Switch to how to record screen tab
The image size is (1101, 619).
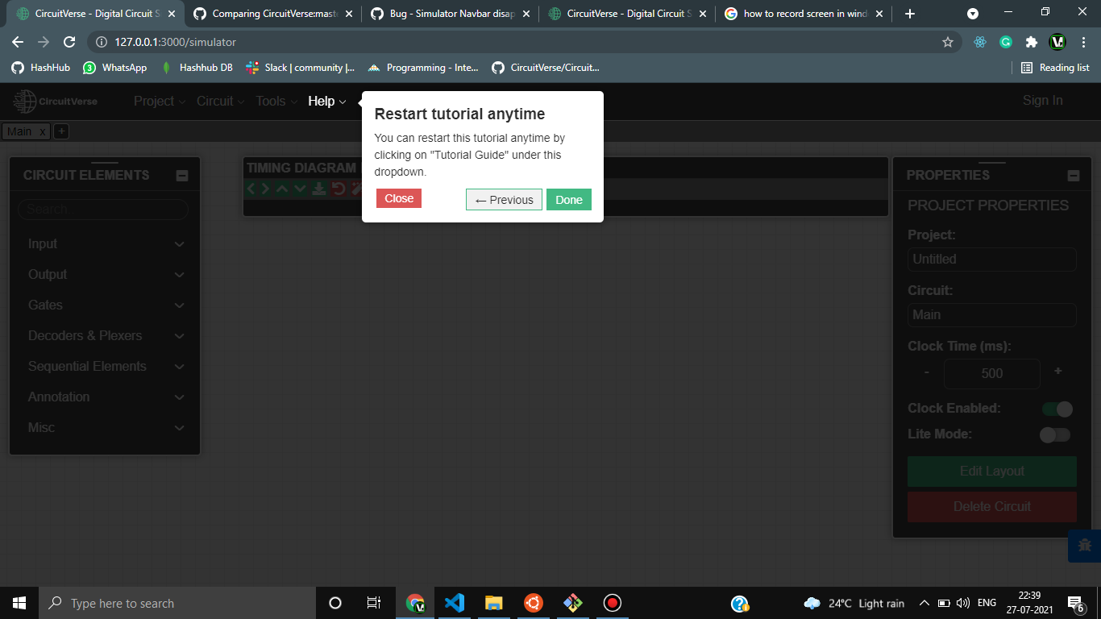click(x=804, y=14)
